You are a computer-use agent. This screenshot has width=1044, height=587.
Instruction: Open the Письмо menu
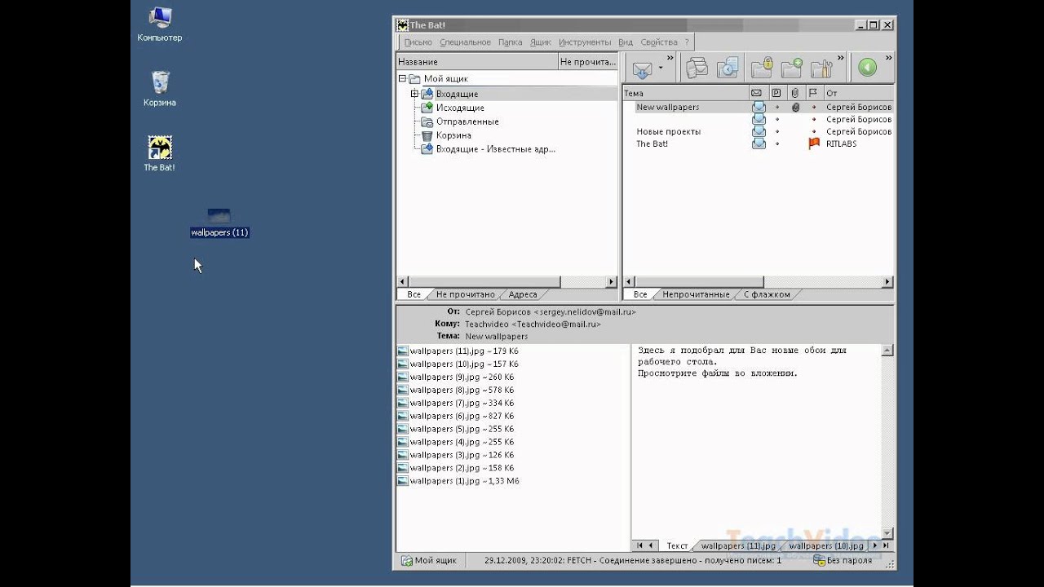tap(418, 42)
